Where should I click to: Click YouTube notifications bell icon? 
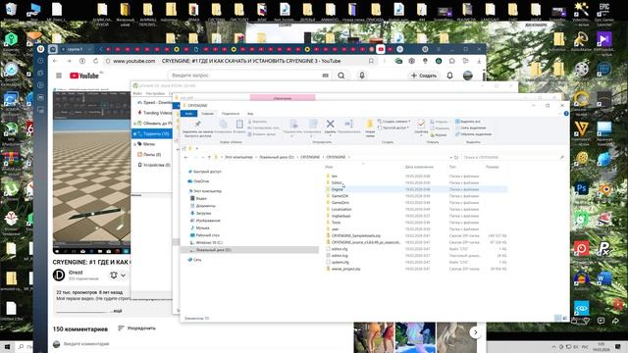(x=449, y=76)
